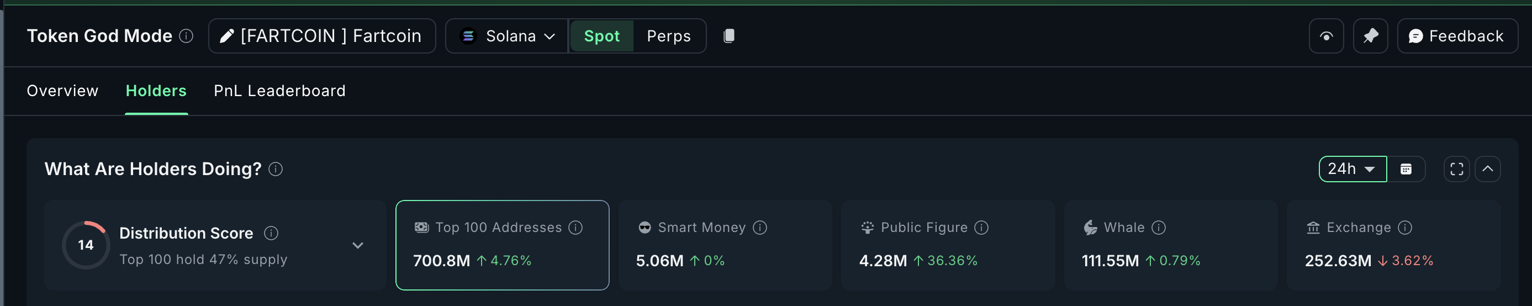Image resolution: width=1532 pixels, height=306 pixels.
Task: Open the calendar date picker icon
Action: 1406,169
